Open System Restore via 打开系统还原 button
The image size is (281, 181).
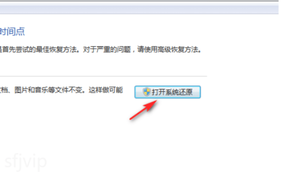pyautogui.click(x=168, y=92)
